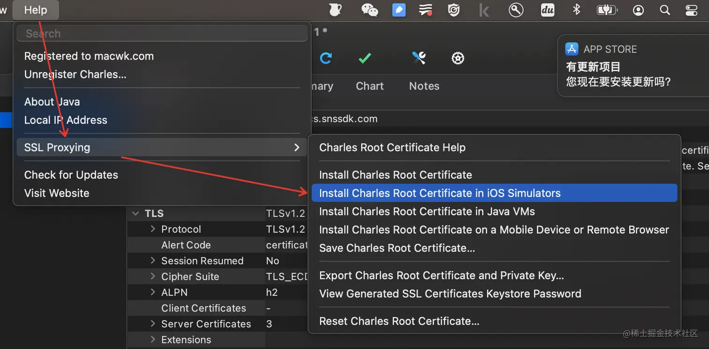Click the blue refresh arrow toolbar icon

point(326,58)
